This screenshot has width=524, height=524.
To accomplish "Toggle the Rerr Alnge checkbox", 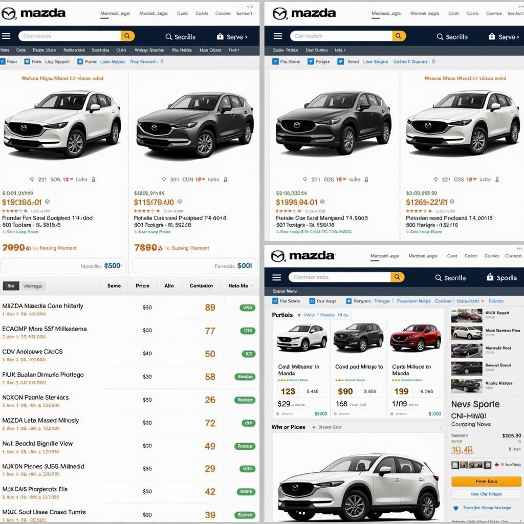I will click(x=313, y=301).
